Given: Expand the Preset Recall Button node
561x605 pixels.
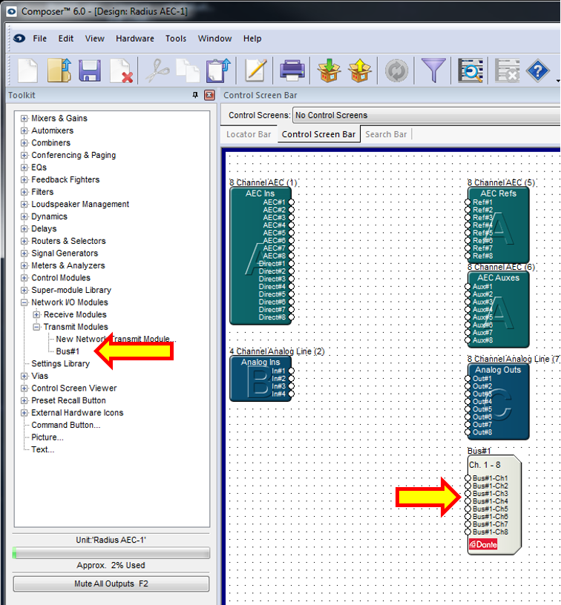Looking at the screenshot, I should [x=24, y=400].
